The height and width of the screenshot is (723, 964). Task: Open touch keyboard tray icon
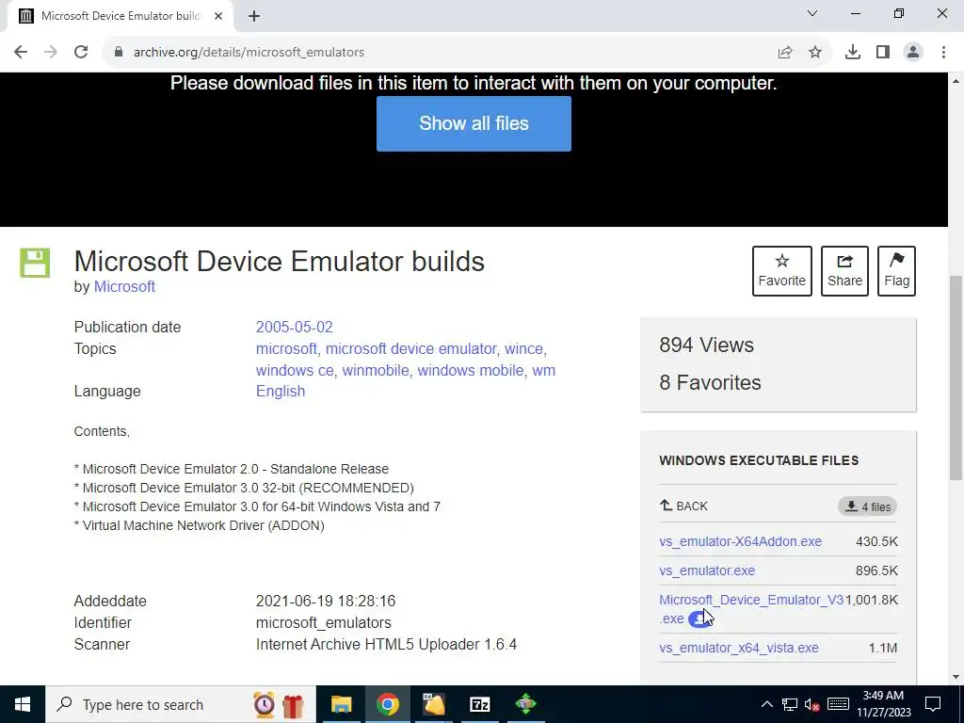(838, 704)
